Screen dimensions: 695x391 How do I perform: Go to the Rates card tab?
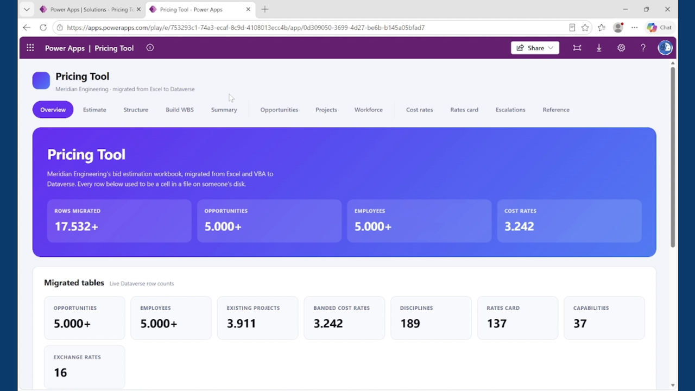pyautogui.click(x=464, y=110)
